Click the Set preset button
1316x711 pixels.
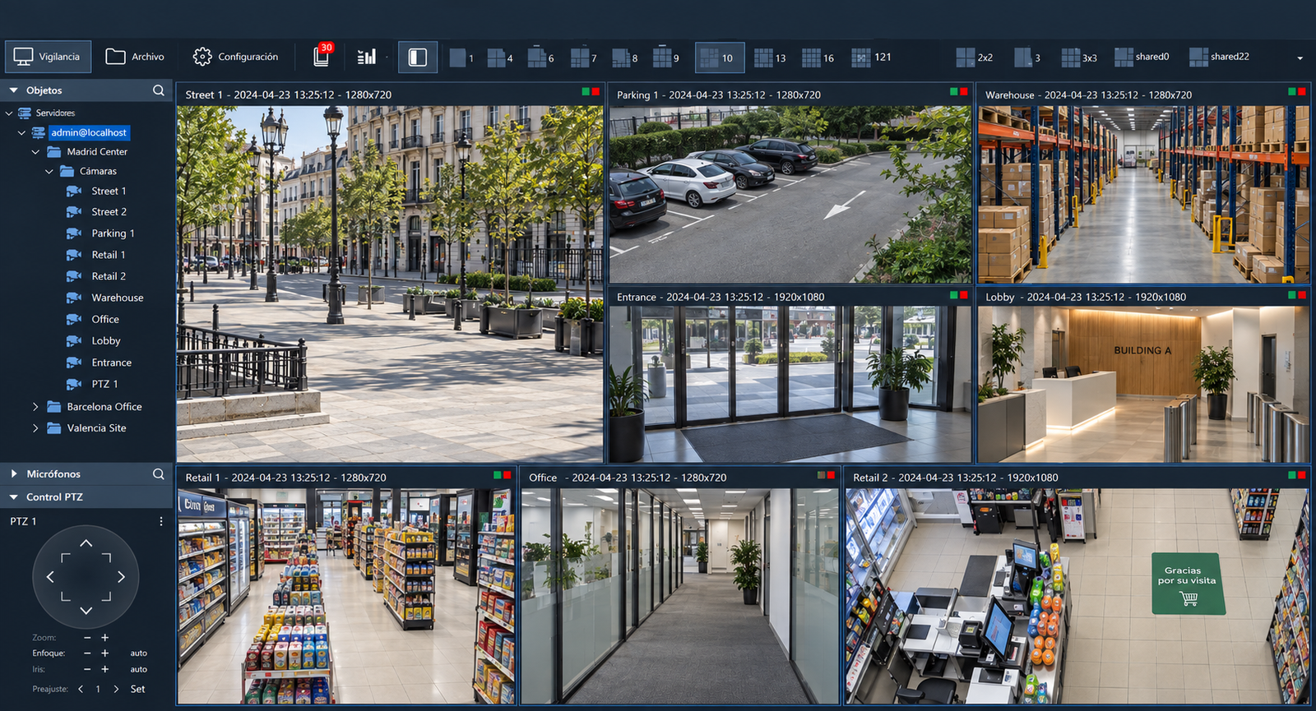(x=137, y=689)
